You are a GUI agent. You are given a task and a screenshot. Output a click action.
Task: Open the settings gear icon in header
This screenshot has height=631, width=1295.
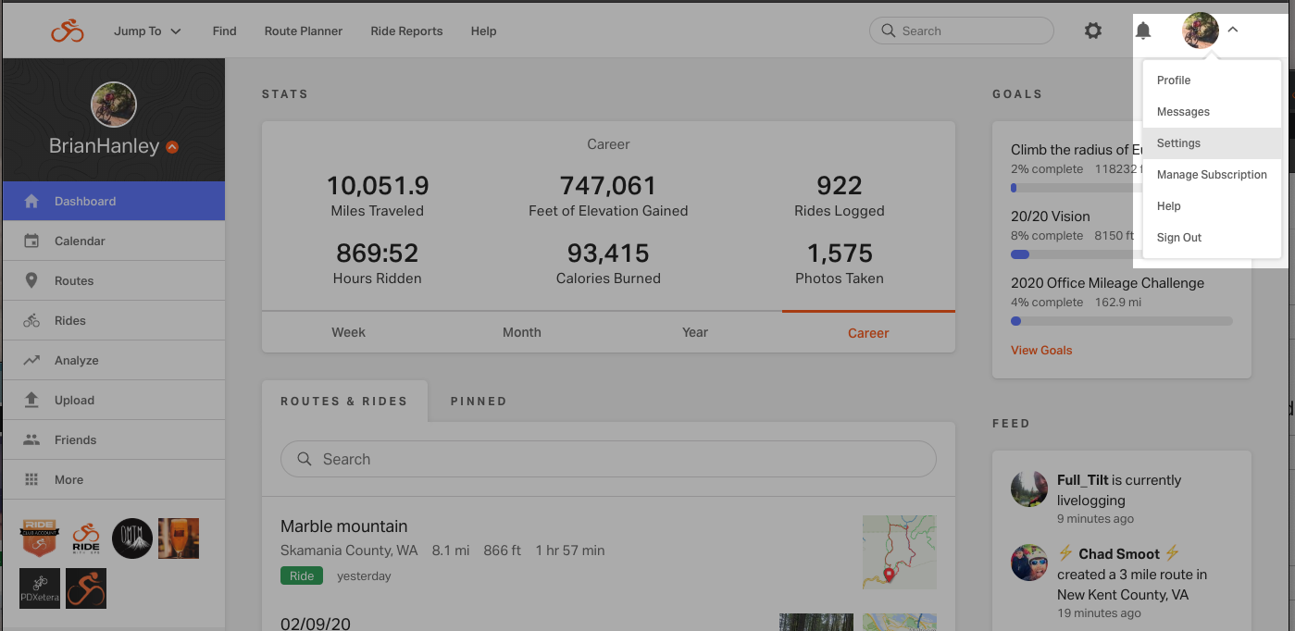(x=1093, y=31)
